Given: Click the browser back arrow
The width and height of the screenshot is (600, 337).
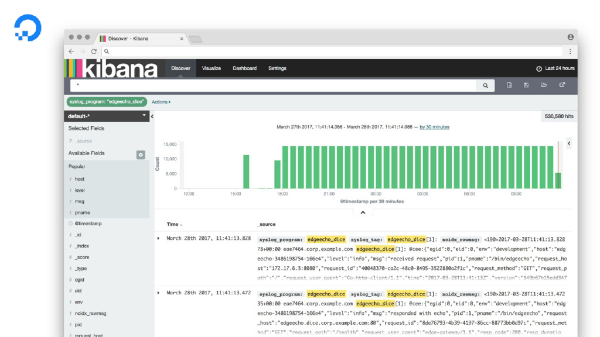Looking at the screenshot, I should click(71, 51).
